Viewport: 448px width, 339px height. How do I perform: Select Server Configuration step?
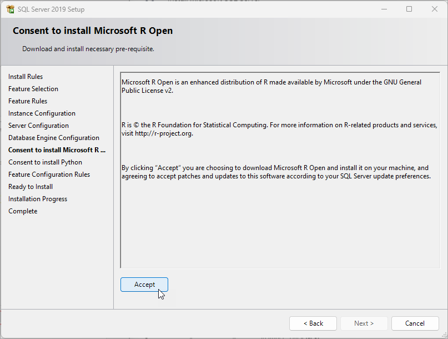tap(38, 126)
